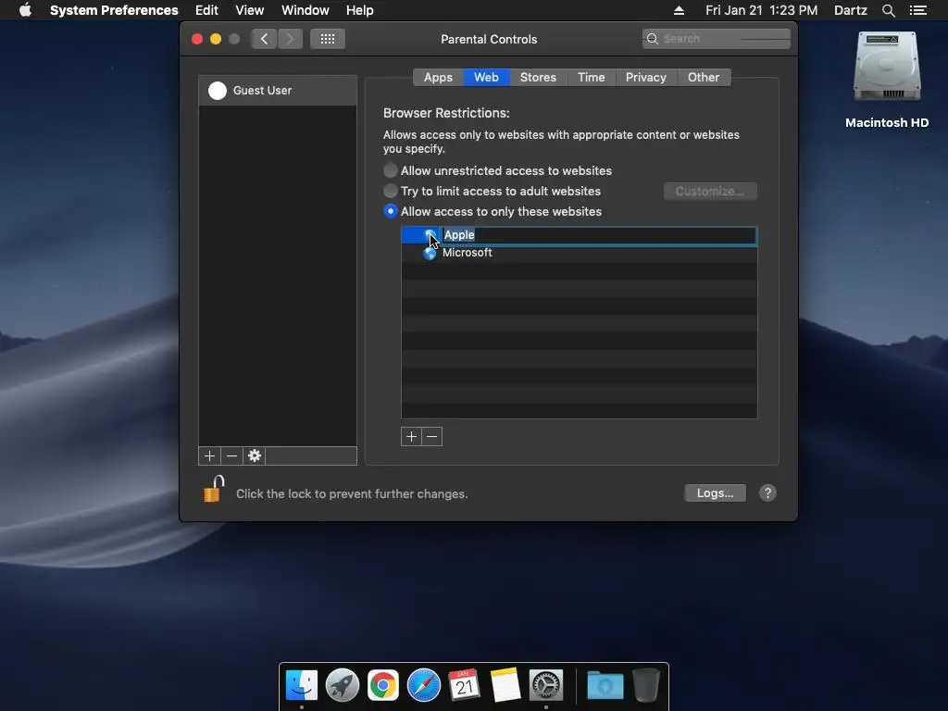
Task: Click the forward navigation arrow
Action: (290, 39)
